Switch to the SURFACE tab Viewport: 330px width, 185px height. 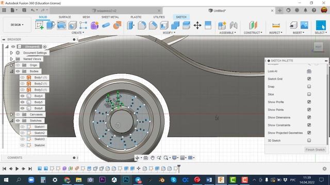(x=65, y=17)
